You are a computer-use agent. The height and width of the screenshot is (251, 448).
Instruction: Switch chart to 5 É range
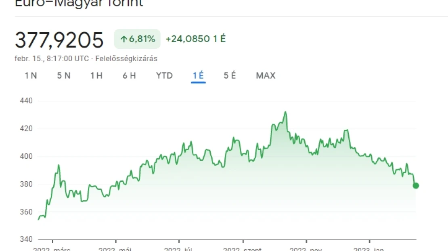(230, 76)
